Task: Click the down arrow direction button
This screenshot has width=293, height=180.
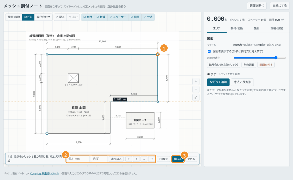Action: click(x=144, y=159)
